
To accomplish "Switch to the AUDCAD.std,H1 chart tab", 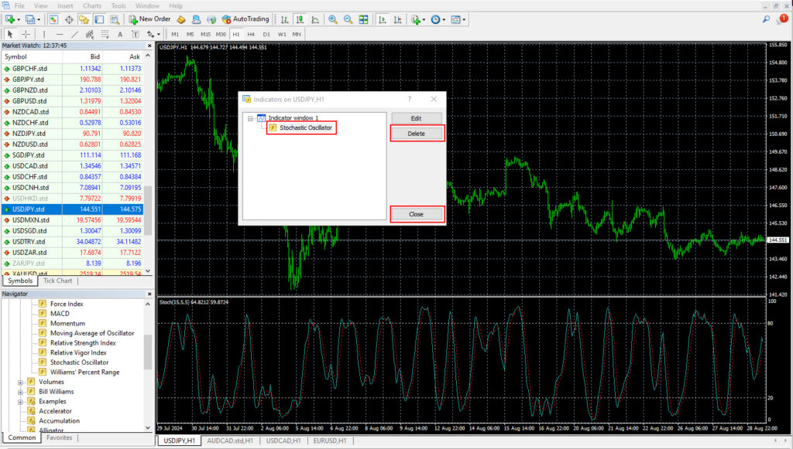I will 230,441.
